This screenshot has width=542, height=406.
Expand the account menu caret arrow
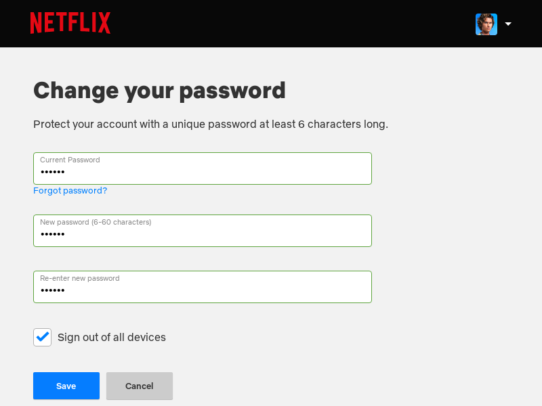pyautogui.click(x=508, y=24)
